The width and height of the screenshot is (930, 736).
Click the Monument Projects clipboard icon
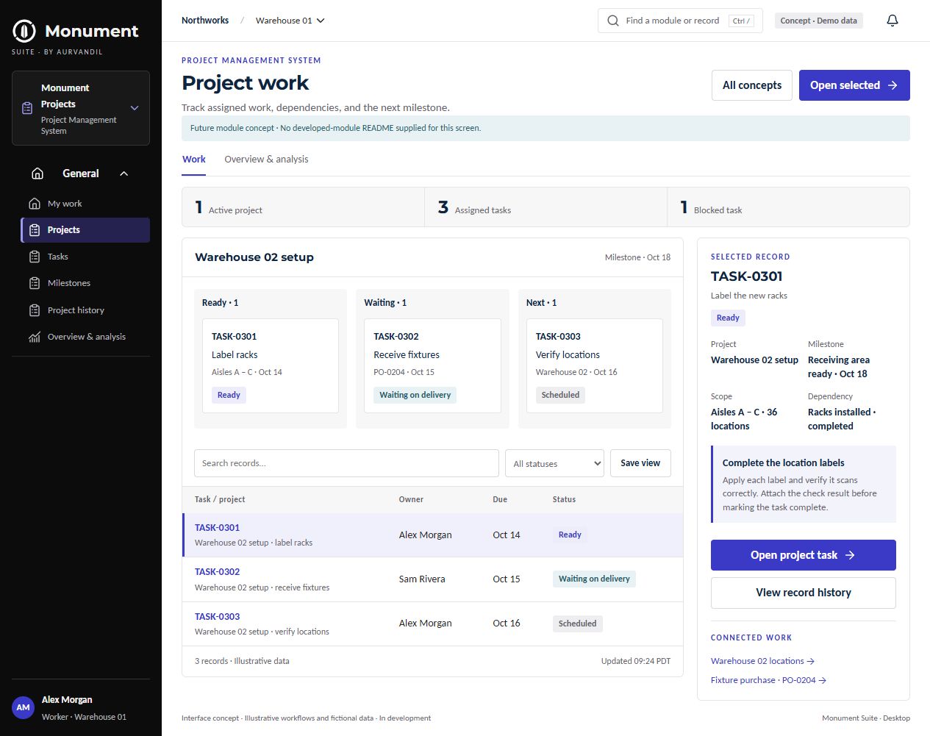pyautogui.click(x=27, y=108)
